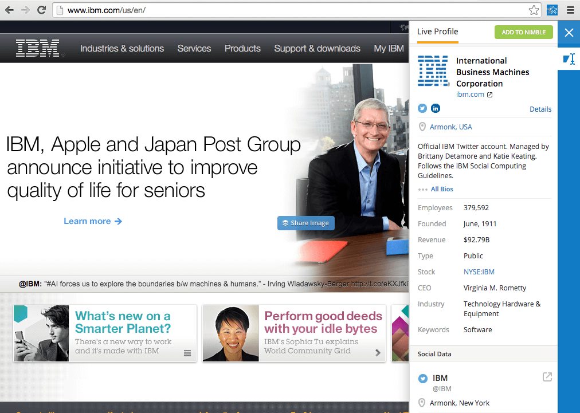Click the IBM logo in site header
Image resolution: width=580 pixels, height=413 pixels.
point(38,49)
